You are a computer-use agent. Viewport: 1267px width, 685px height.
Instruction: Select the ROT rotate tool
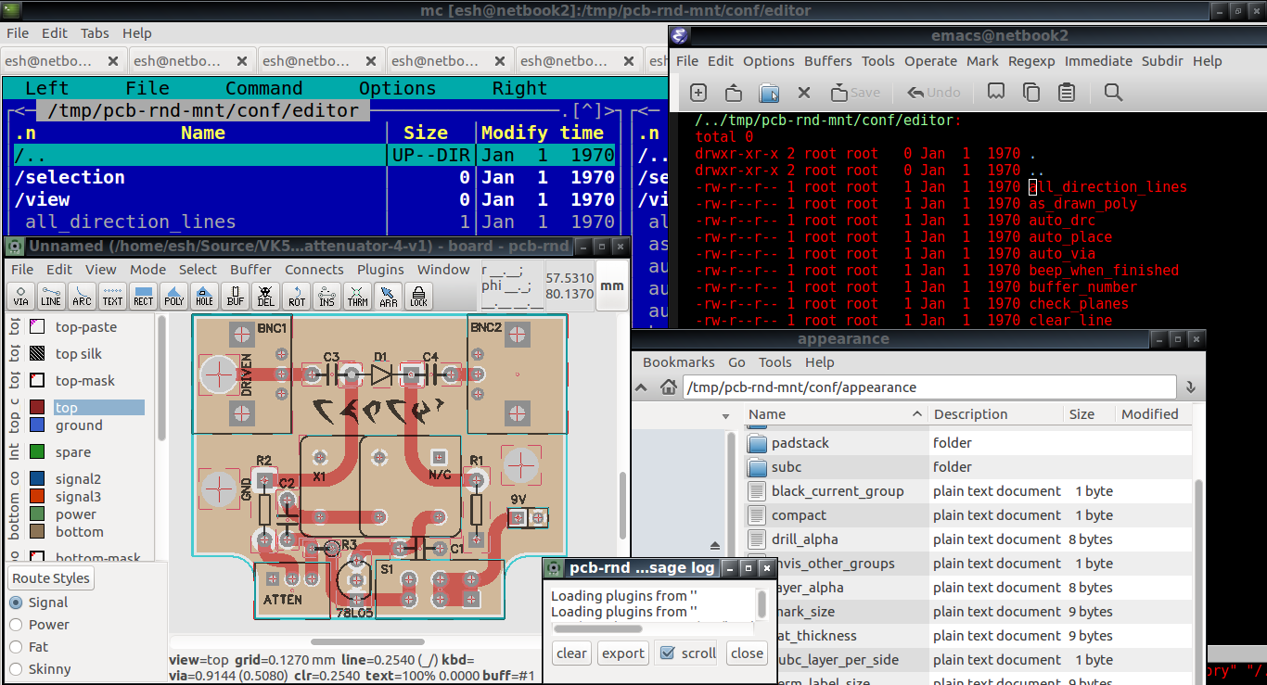point(296,298)
